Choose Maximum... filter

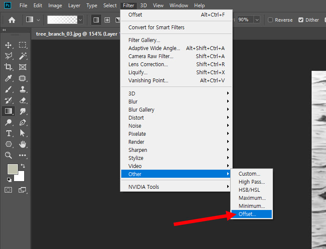251,198
